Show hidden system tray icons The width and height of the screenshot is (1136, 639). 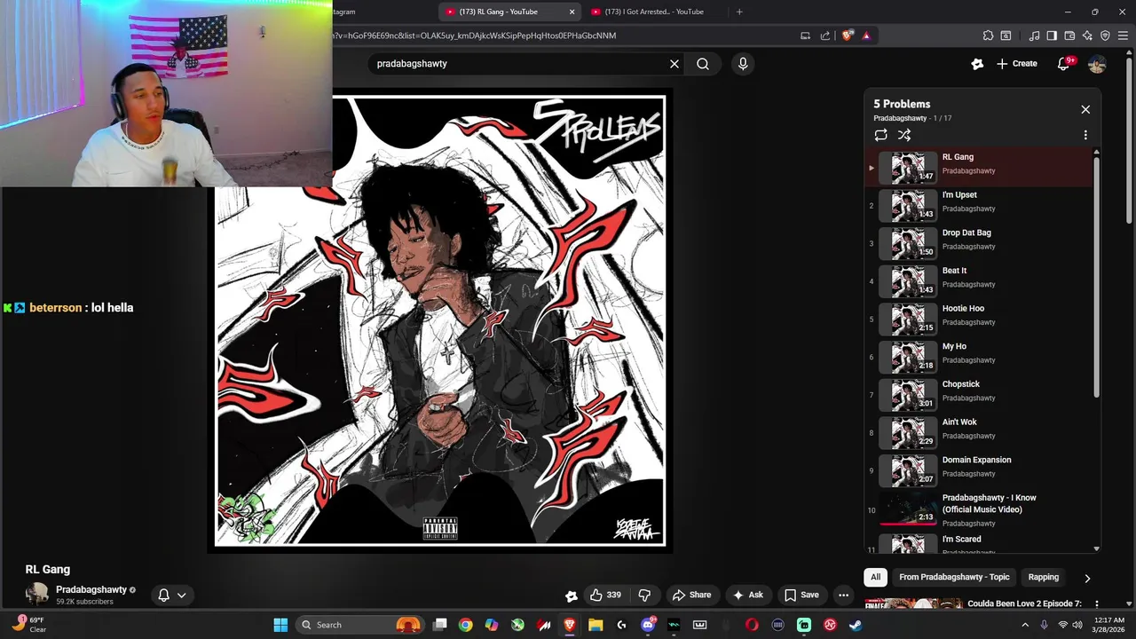point(1025,625)
